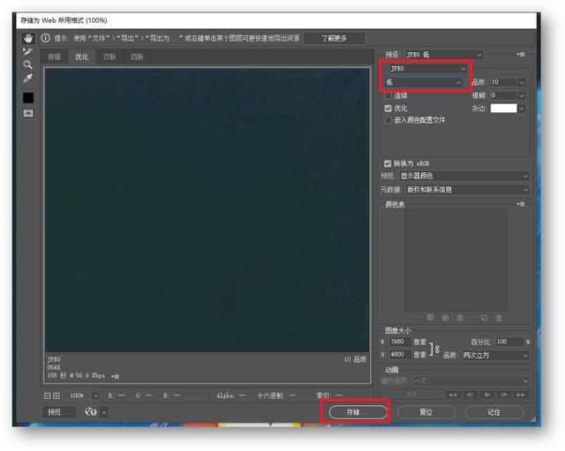Click the 存储 (Save) button
565x451 pixels.
click(x=358, y=412)
